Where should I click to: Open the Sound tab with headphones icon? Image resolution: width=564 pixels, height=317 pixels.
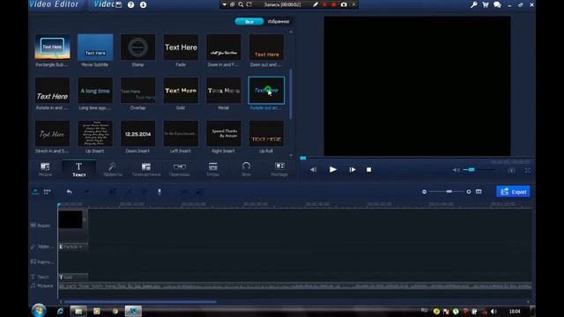pos(246,169)
